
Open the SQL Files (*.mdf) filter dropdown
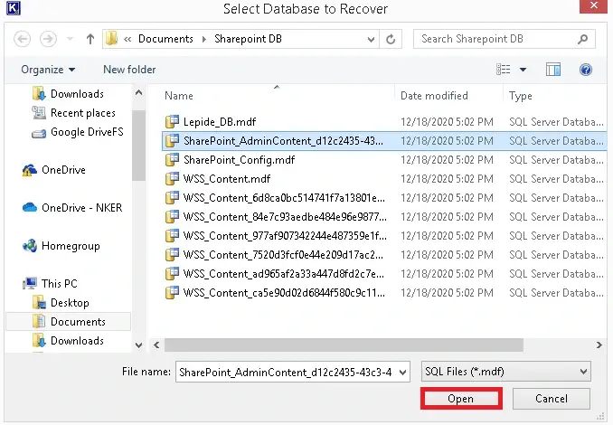click(x=506, y=372)
